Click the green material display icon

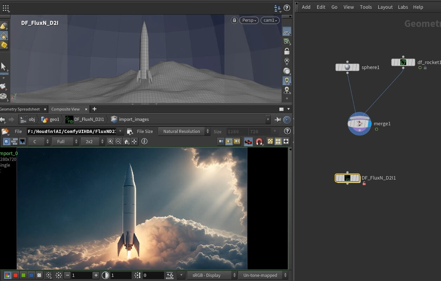287,41
